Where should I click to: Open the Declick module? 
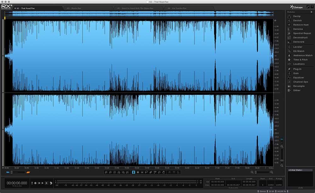(297, 20)
